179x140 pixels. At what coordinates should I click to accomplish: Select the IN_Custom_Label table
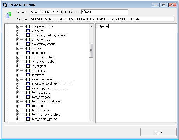point(43,62)
